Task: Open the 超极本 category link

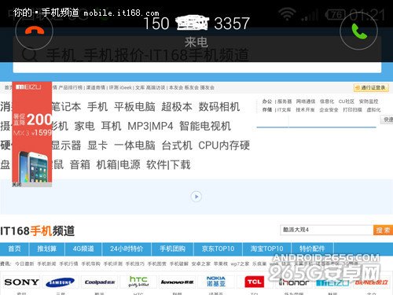Action: click(x=177, y=107)
